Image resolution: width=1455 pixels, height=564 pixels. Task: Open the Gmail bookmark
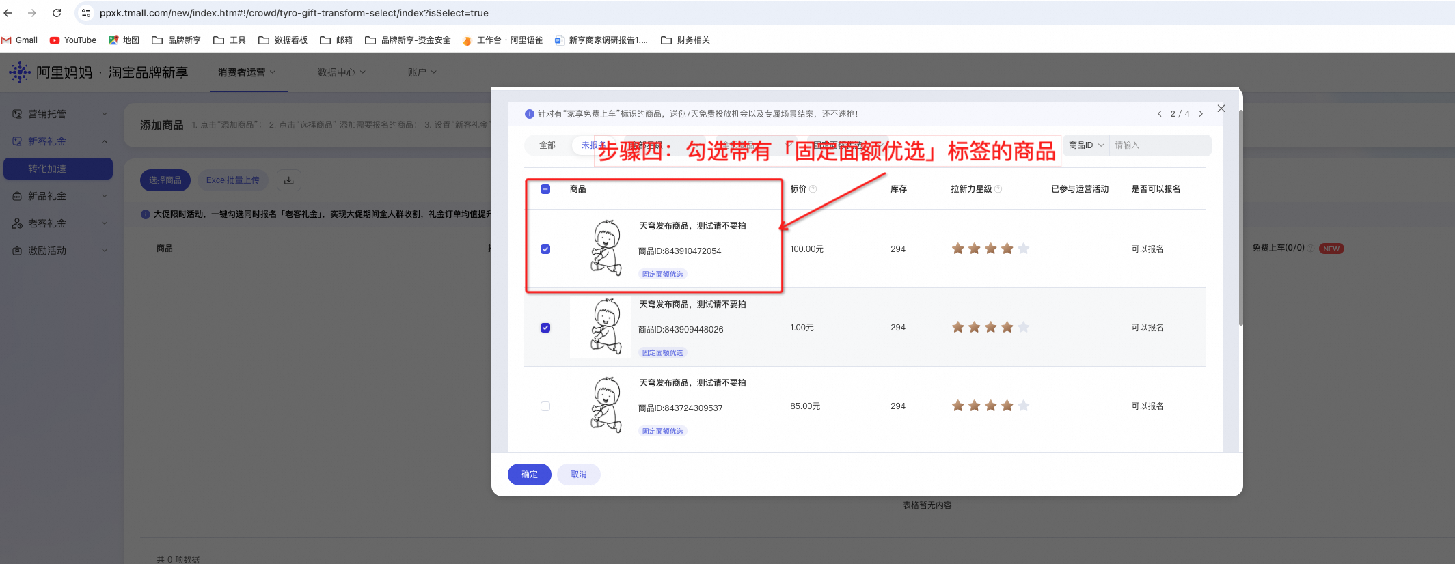[19, 40]
